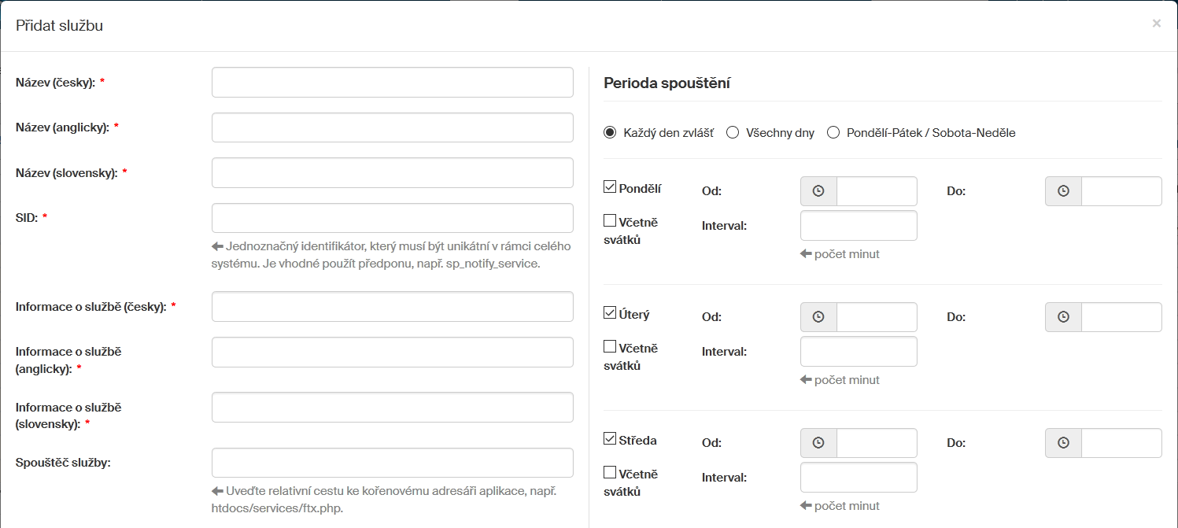
Task: Click the Informace o službě (česky) field
Action: (x=392, y=307)
